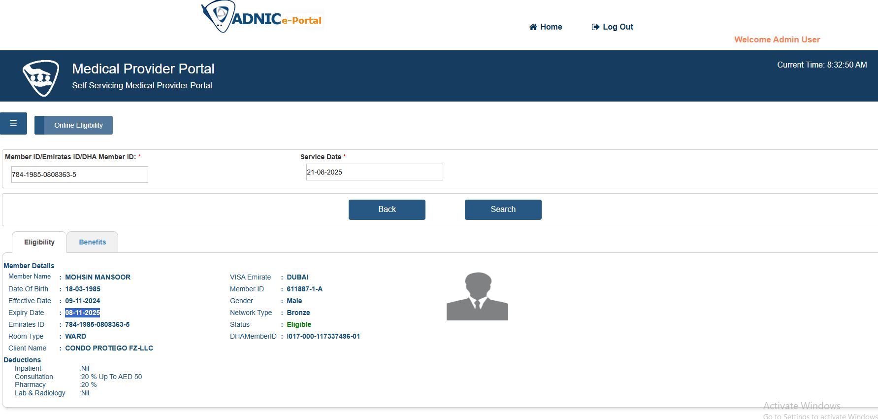
Task: Select the Eligibility tab
Action: [39, 242]
